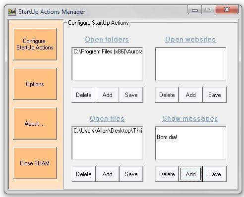Click the StartUp Actions Manager title bar icon
The width and height of the screenshot is (244, 197).
coord(12,12)
